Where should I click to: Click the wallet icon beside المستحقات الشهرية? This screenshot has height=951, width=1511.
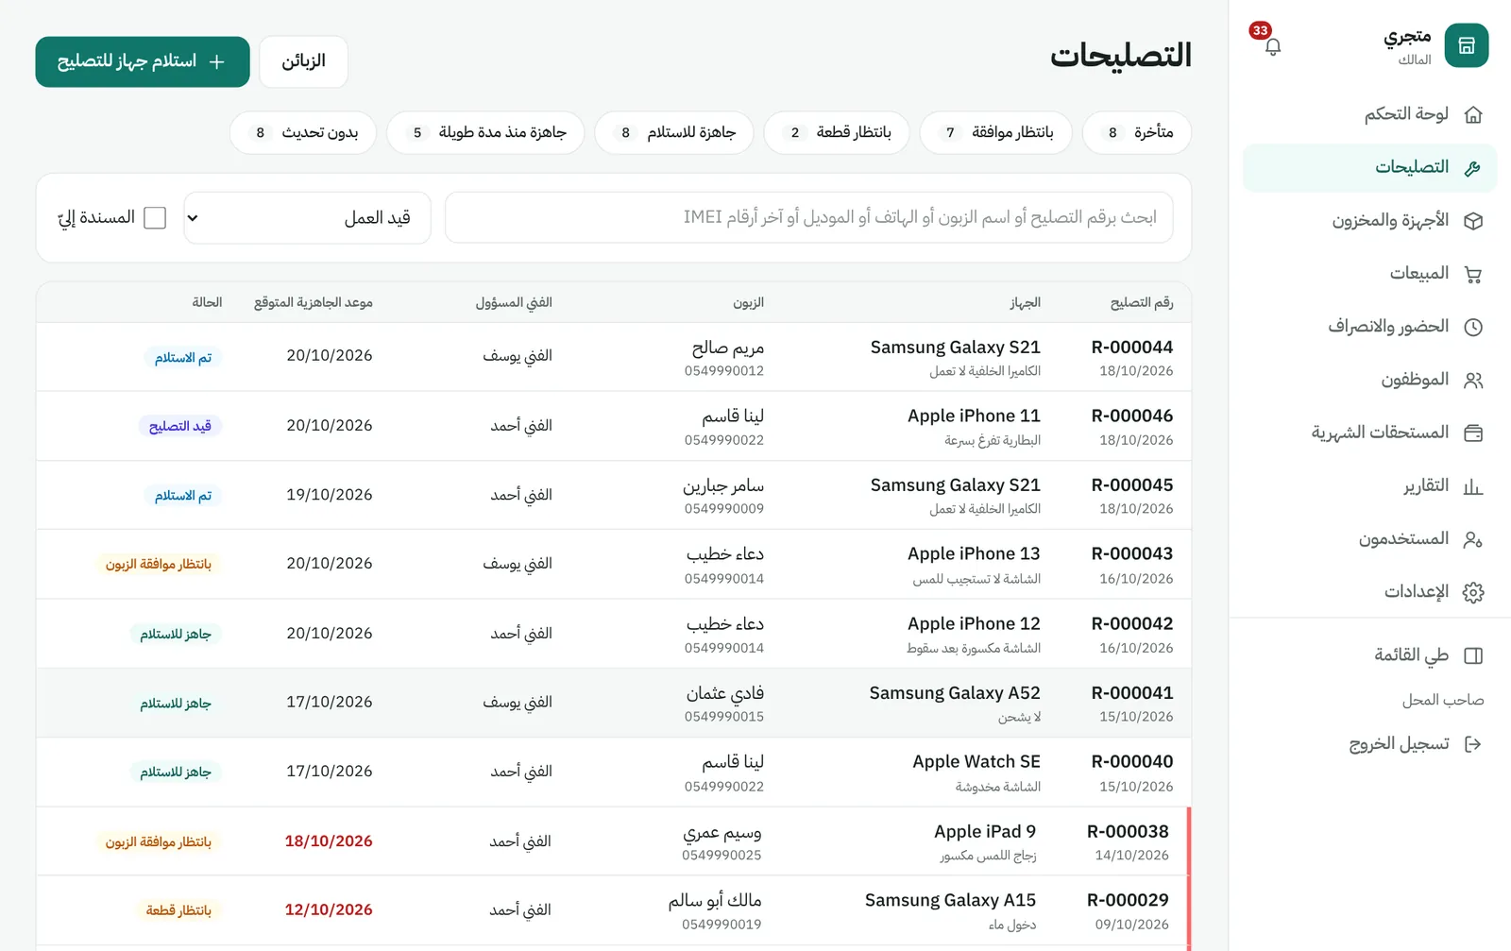[1472, 433]
